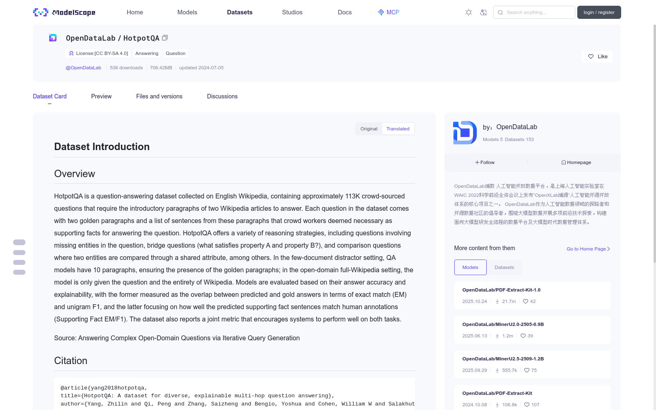
Task: Toggle the light/dark theme sun icon
Action: (x=469, y=12)
